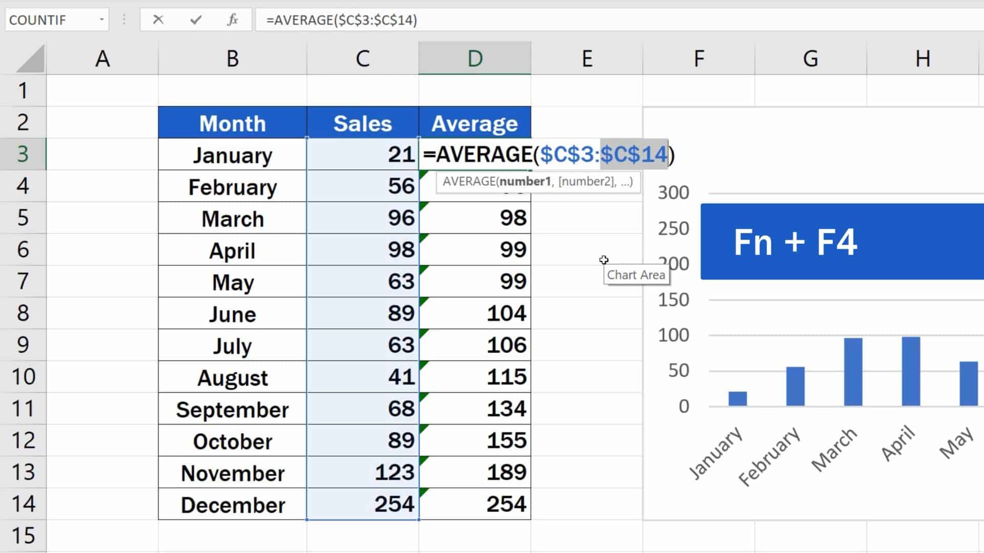The image size is (984, 553).
Task: Click the May month cell in table
Action: 233,282
